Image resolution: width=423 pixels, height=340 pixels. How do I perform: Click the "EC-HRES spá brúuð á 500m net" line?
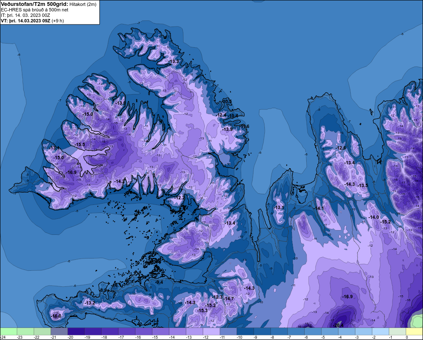coord(35,10)
